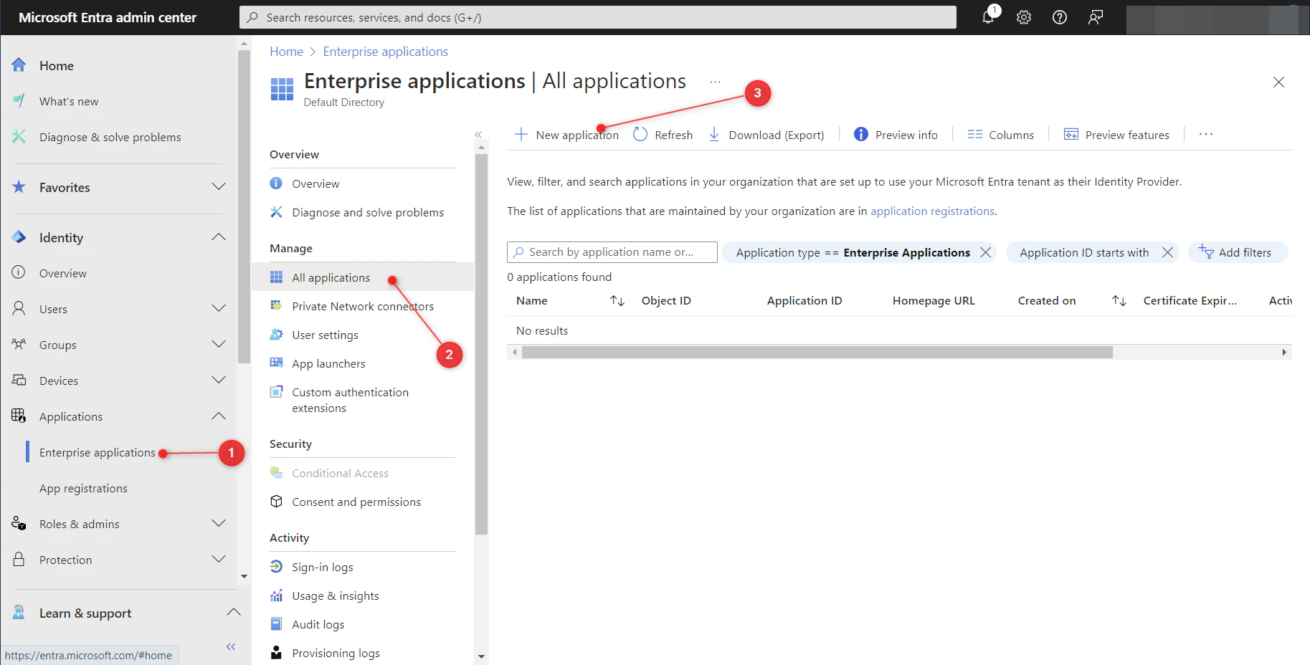Select Enterprise applications in the left nav
This screenshot has height=665, width=1310.
[x=97, y=452]
